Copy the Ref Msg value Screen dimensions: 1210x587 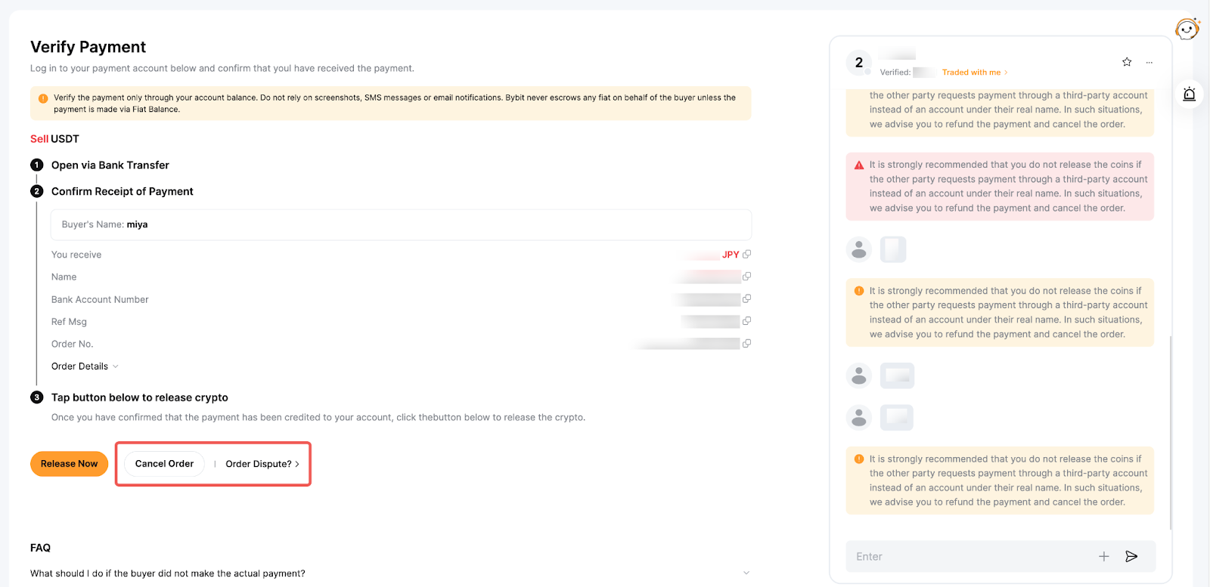pyautogui.click(x=746, y=321)
